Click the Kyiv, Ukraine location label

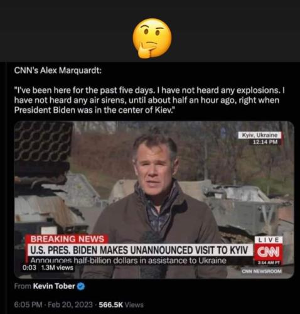[260, 135]
